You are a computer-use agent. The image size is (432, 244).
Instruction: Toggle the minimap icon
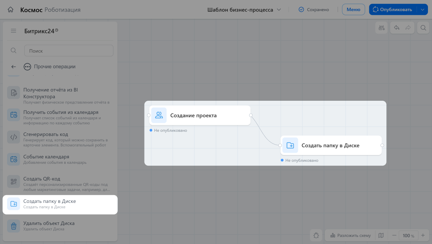pos(381,235)
